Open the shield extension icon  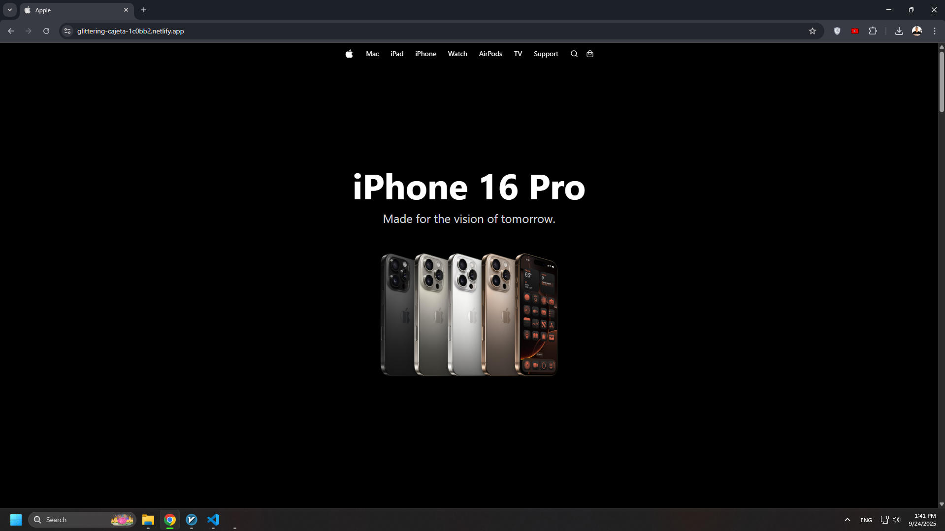(x=837, y=31)
